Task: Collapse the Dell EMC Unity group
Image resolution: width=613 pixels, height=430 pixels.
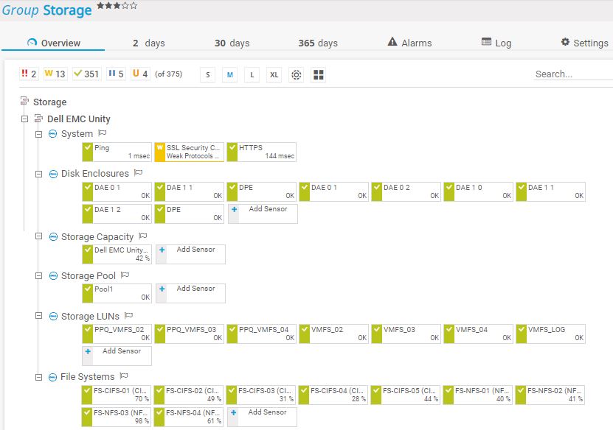Action: click(24, 119)
